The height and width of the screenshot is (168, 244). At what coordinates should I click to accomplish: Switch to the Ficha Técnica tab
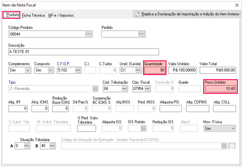point(33,15)
